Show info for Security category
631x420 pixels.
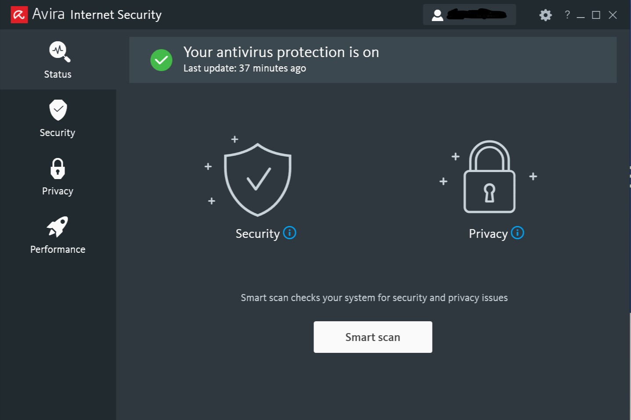pos(290,233)
